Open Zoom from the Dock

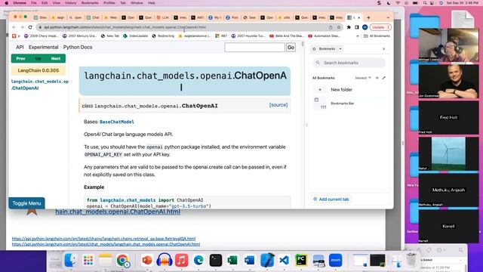pyautogui.click(x=335, y=260)
